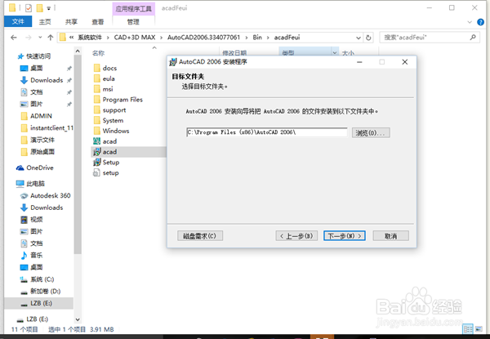Open recent locations dropdown arrow
Viewport: 490px width, 339px height.
pyautogui.click(x=40, y=38)
